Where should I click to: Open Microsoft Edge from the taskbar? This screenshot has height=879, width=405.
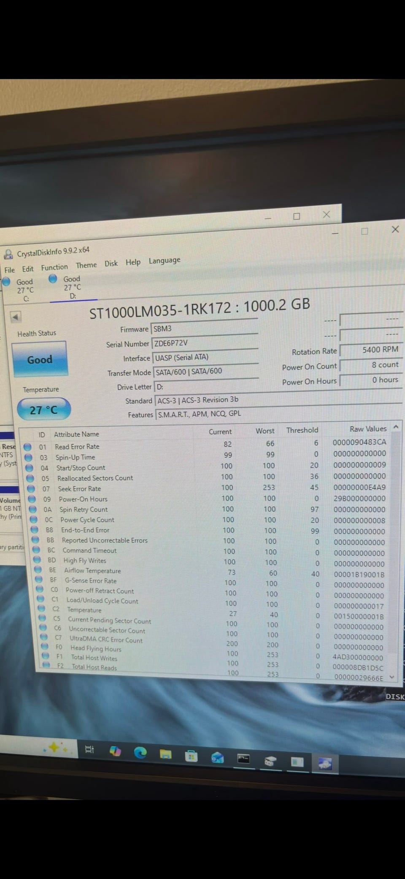pyautogui.click(x=140, y=752)
